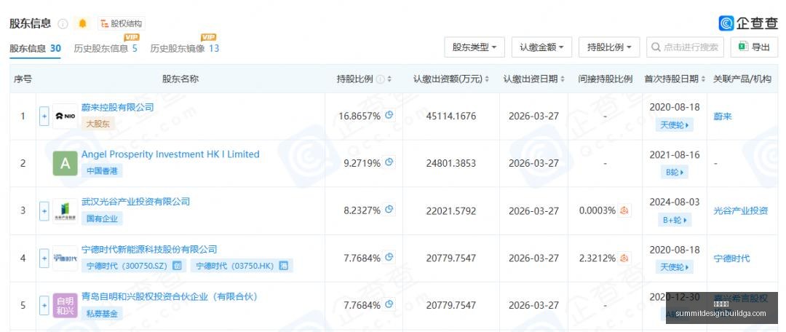Click the 大股东 tag

pos(98,123)
